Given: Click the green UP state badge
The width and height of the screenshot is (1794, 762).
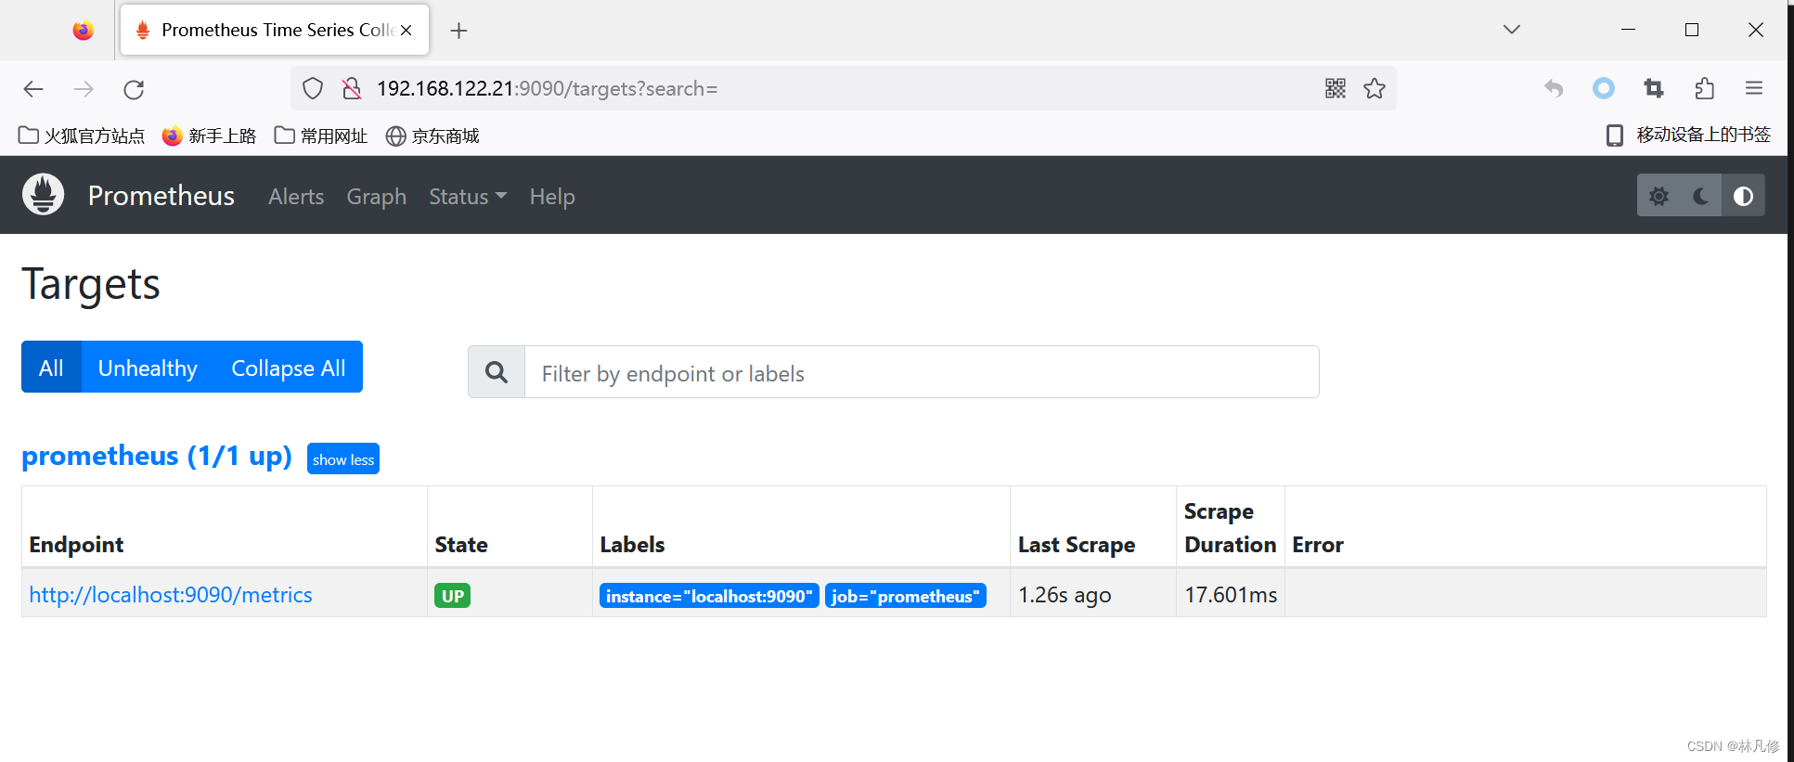Looking at the screenshot, I should (x=453, y=596).
